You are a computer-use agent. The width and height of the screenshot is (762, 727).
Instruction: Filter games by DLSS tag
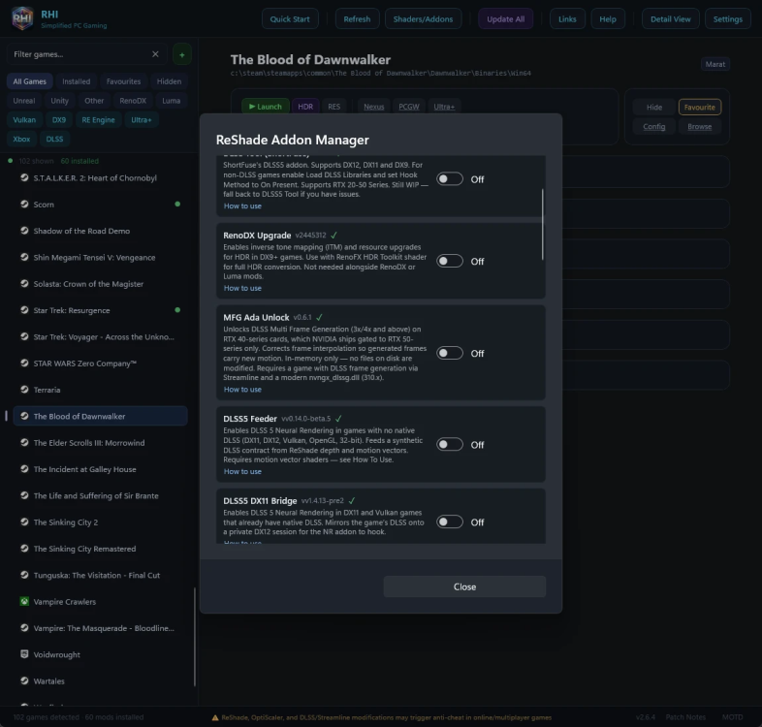pyautogui.click(x=54, y=139)
